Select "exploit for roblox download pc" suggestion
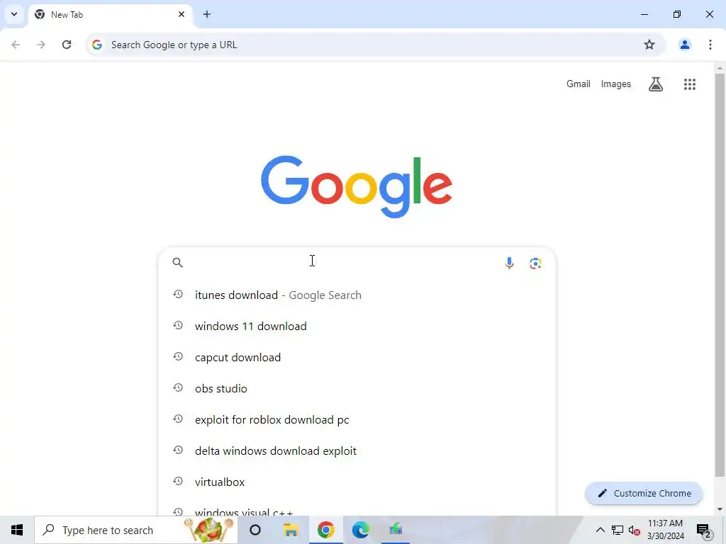Screen dimensions: 726x544 (x=357, y=419)
